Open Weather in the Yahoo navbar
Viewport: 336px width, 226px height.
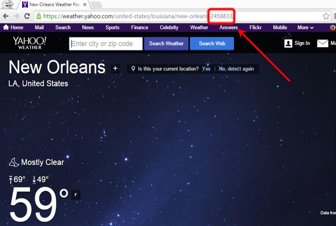coord(199,27)
